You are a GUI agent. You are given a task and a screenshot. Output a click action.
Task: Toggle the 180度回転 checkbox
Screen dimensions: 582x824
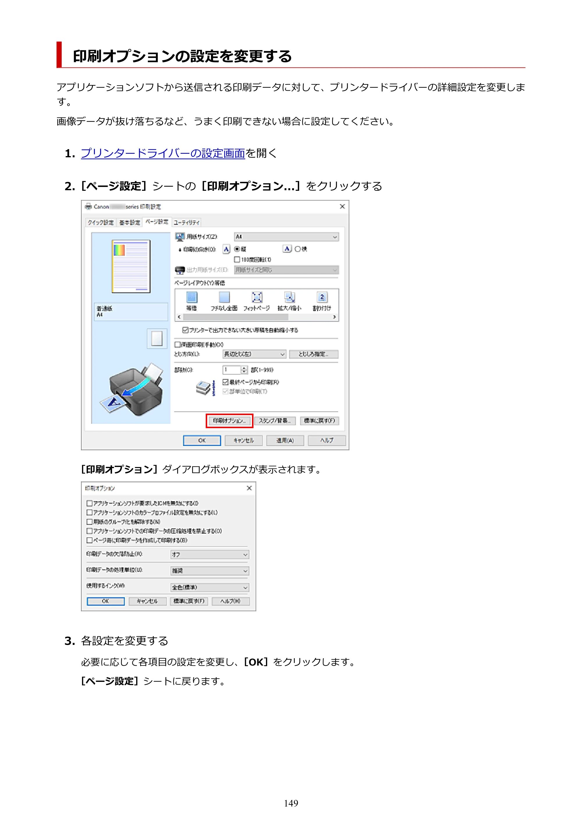(x=237, y=260)
